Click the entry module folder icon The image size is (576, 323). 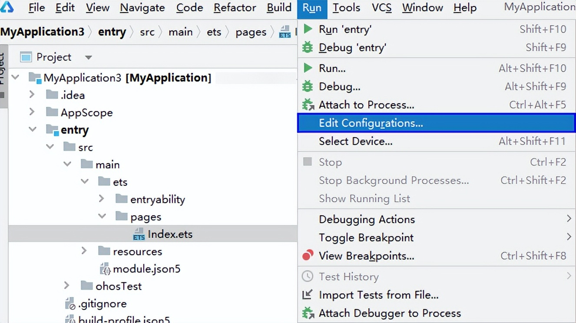(53, 130)
